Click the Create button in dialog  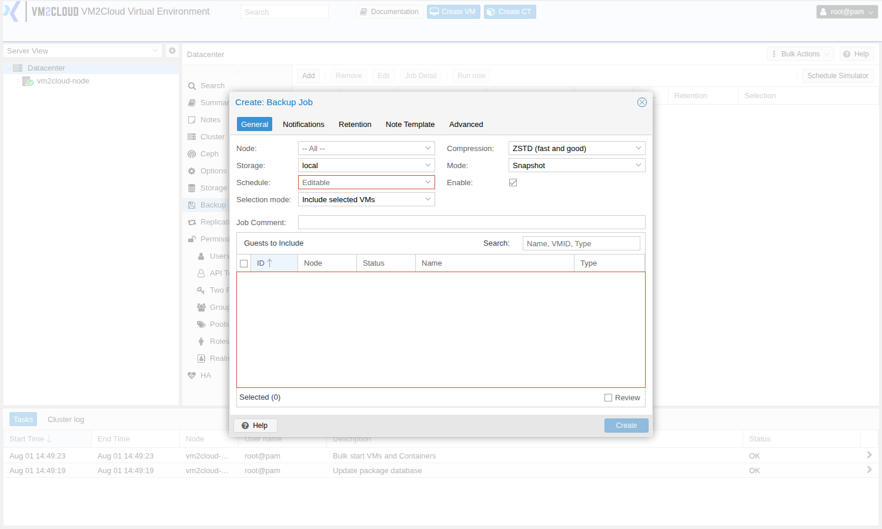(x=626, y=426)
